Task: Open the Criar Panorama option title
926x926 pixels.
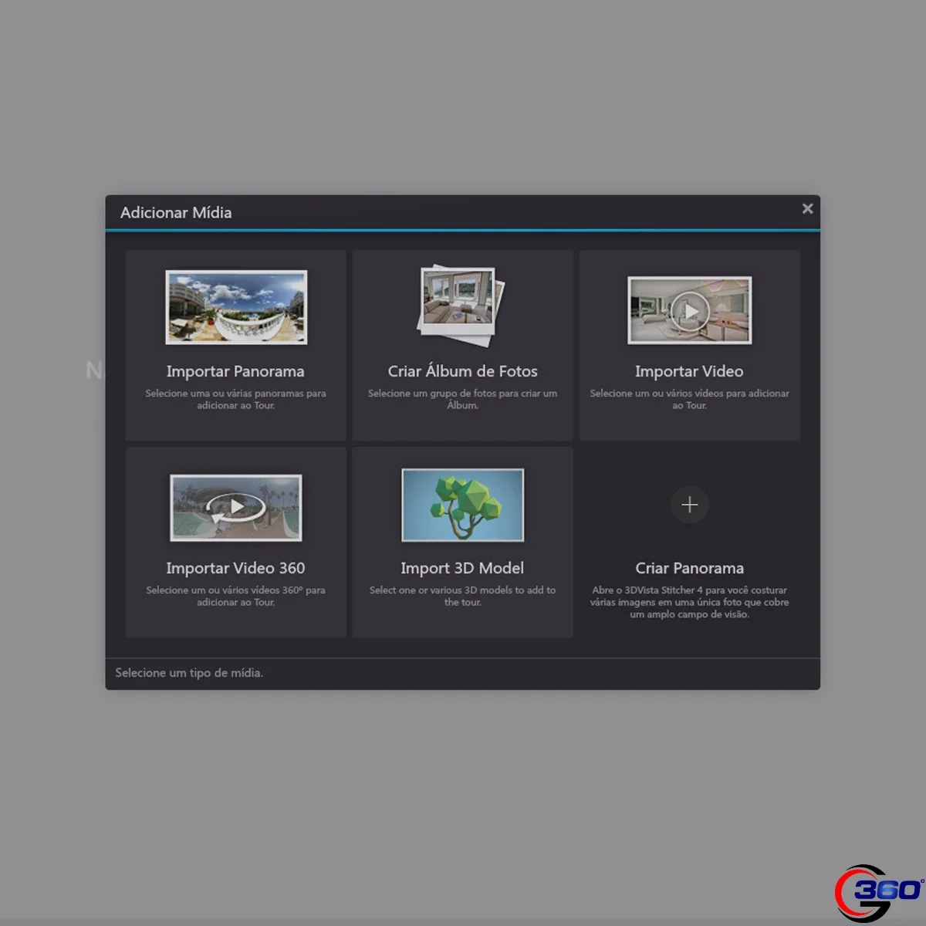Action: click(690, 568)
